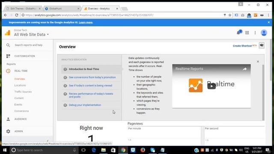The height and width of the screenshot is (154, 274).
Task: Select Introduction to Real-Time lesson
Action: click(x=84, y=69)
